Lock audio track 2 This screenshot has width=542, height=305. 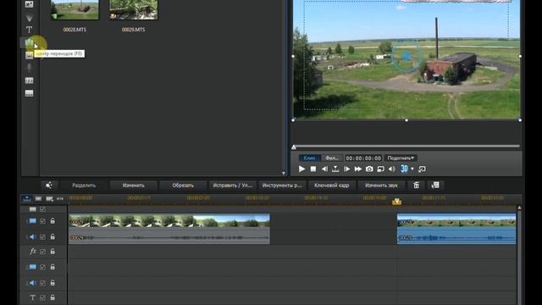tap(53, 282)
